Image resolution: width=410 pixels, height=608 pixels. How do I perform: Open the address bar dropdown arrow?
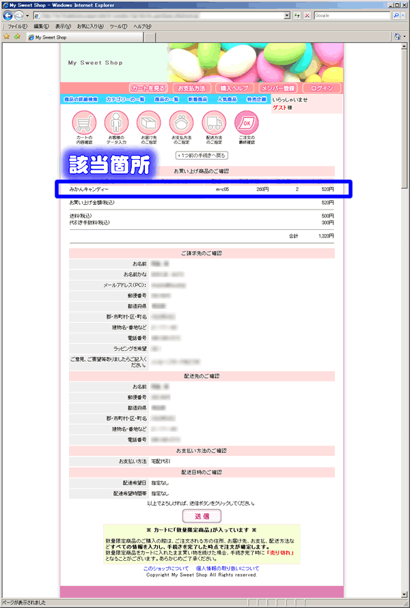pos(287,16)
